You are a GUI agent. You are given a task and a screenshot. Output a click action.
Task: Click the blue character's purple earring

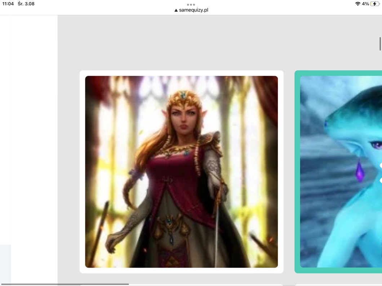(x=360, y=171)
